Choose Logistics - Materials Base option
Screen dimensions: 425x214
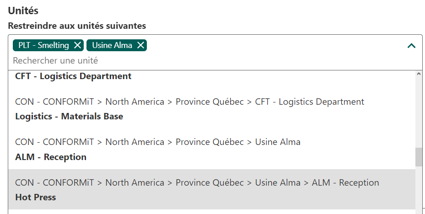[x=69, y=117]
